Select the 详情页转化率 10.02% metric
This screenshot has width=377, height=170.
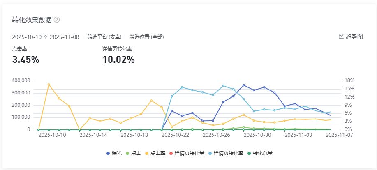118,60
